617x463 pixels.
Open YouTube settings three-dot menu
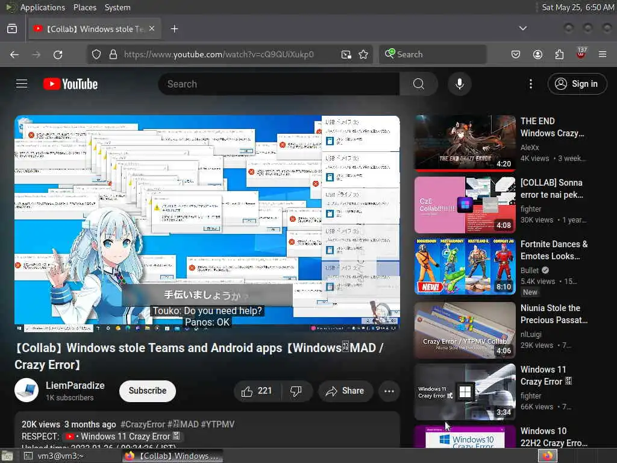tap(530, 84)
